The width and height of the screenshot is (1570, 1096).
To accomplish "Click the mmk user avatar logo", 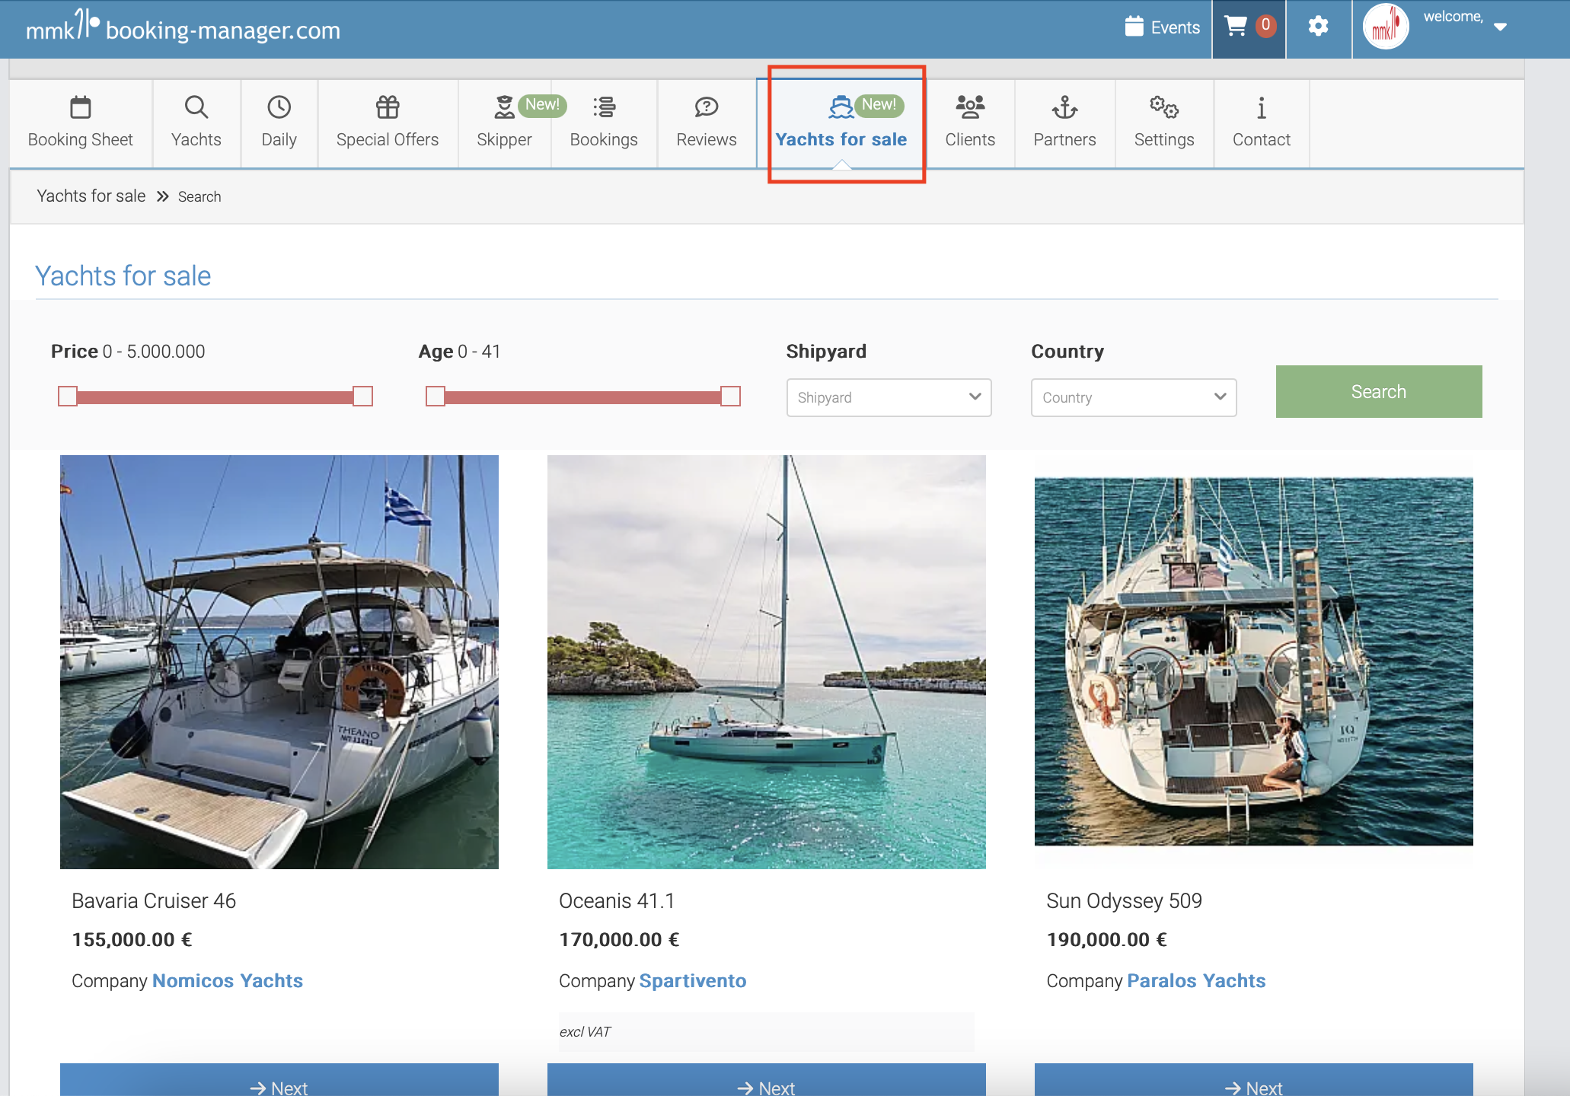I will [1386, 27].
